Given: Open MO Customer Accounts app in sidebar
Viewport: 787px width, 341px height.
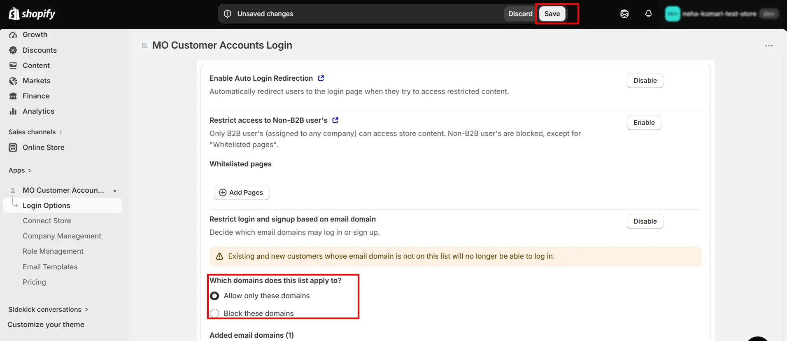Looking at the screenshot, I should click(63, 190).
